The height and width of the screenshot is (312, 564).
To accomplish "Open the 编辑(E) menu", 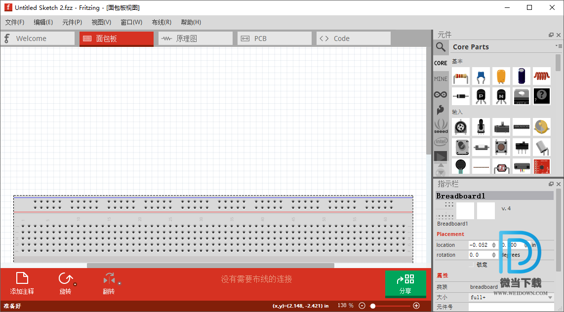I will tap(43, 22).
